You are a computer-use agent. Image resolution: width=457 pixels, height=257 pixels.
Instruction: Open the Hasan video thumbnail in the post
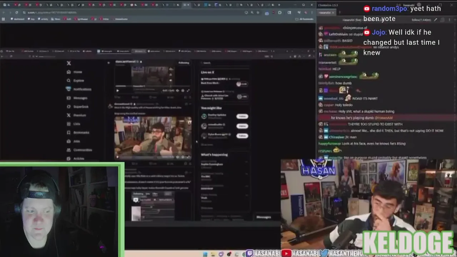(x=153, y=137)
